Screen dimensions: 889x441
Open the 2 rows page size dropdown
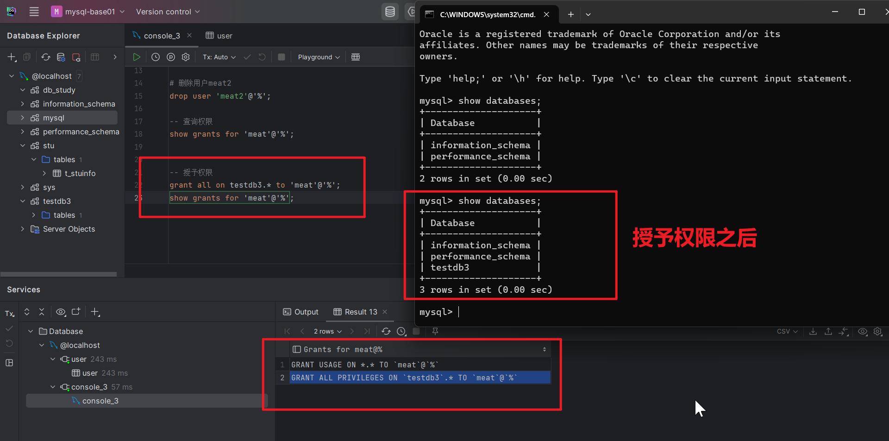click(328, 331)
